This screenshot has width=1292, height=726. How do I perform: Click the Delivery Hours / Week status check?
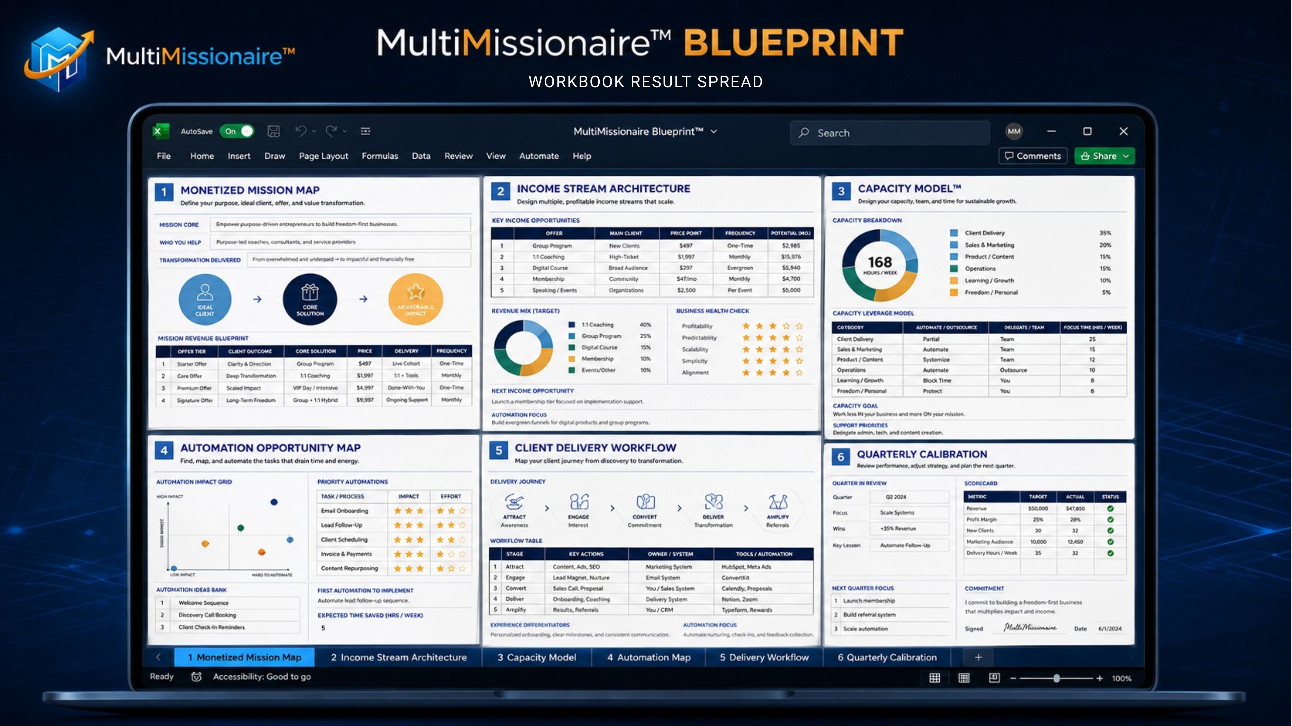point(1110,553)
